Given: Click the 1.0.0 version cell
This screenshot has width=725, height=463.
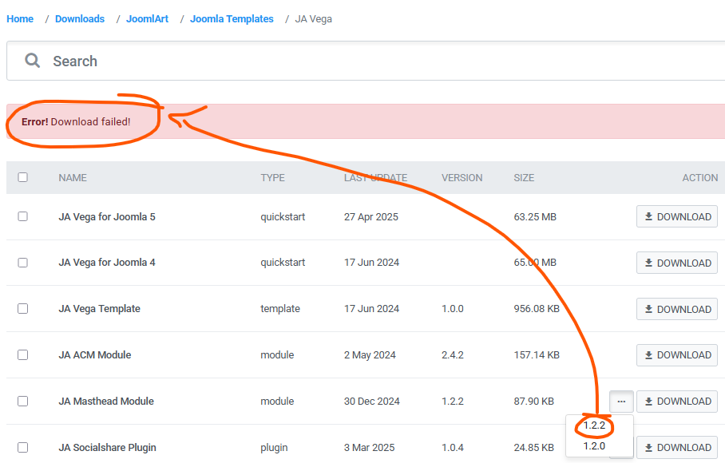Looking at the screenshot, I should pos(453,309).
